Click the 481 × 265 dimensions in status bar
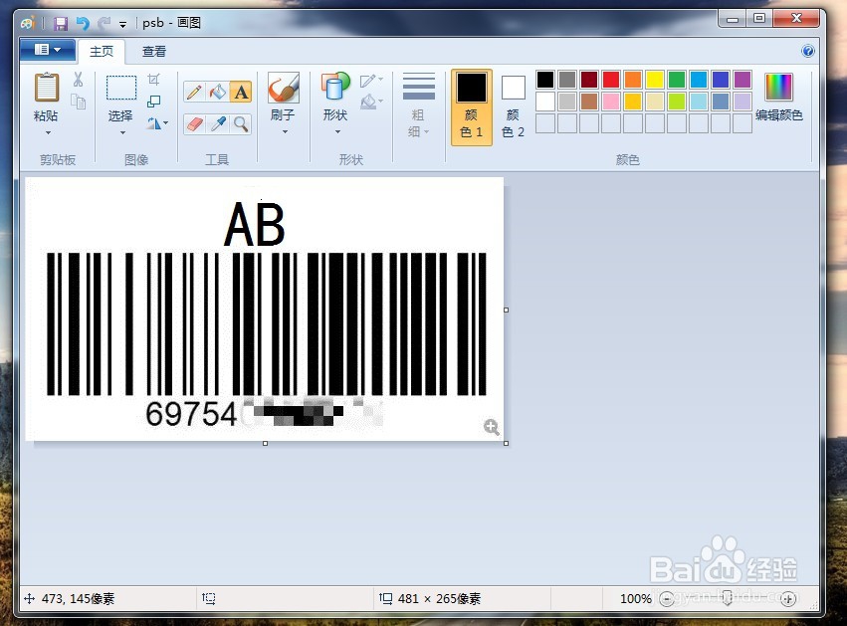The image size is (847, 626). pos(439,598)
